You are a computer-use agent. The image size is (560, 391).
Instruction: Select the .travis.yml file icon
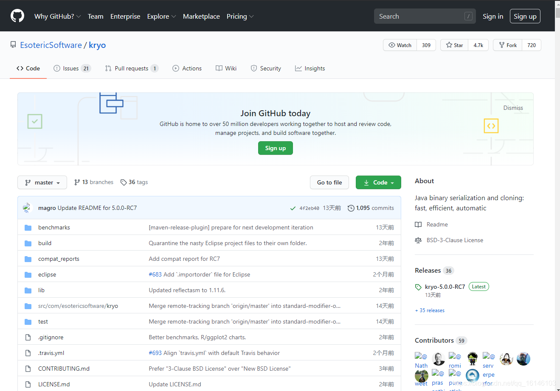coord(28,353)
